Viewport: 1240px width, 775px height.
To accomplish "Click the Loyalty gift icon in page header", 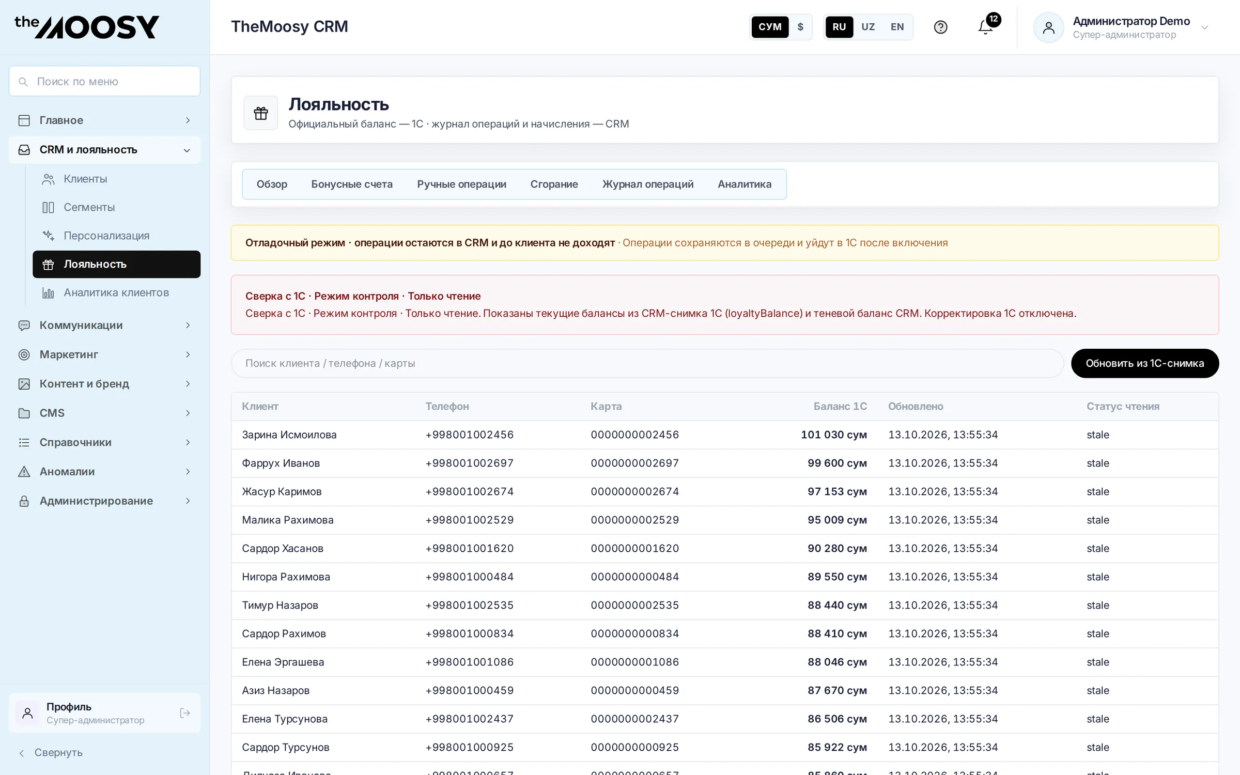I will (261, 113).
